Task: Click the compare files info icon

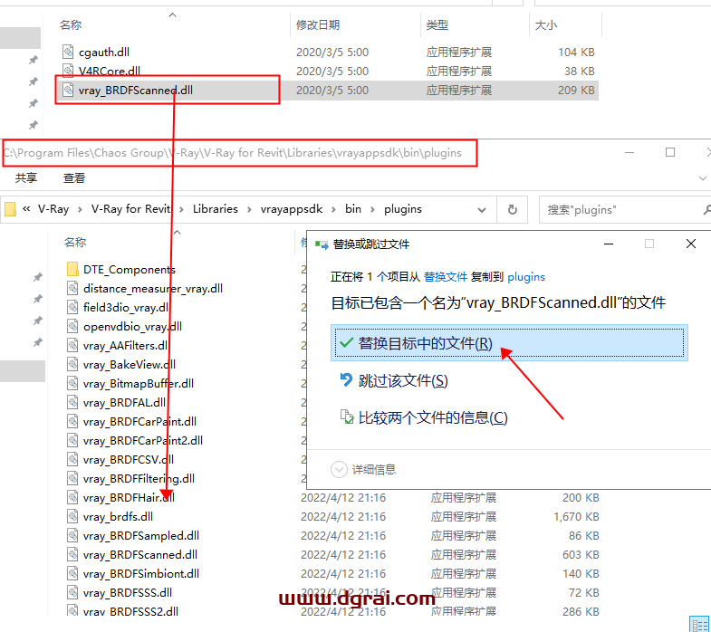Action: [x=345, y=417]
